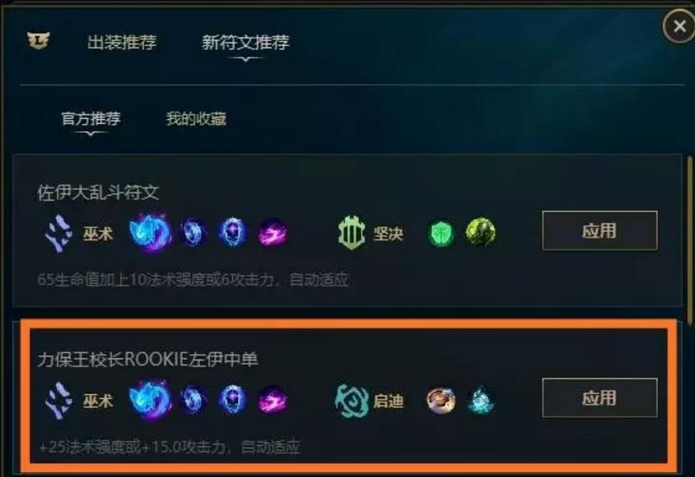Click the Sorcery (巫术) icon in ROOKIE page

59,401
